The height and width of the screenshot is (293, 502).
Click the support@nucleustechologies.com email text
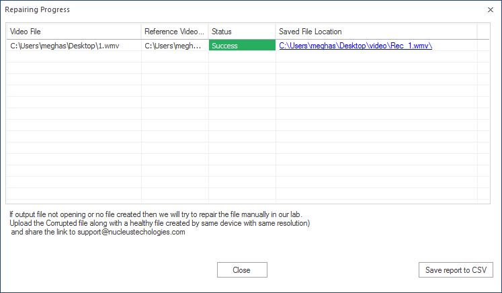click(x=131, y=232)
